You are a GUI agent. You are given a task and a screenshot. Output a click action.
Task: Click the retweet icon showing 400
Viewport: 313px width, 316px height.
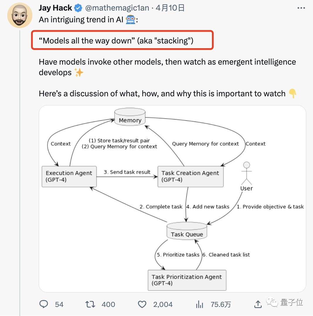(91, 305)
